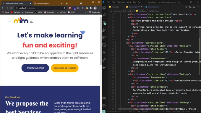Click Live Share in the status bar
The height and width of the screenshot is (113, 201).
(x=143, y=112)
